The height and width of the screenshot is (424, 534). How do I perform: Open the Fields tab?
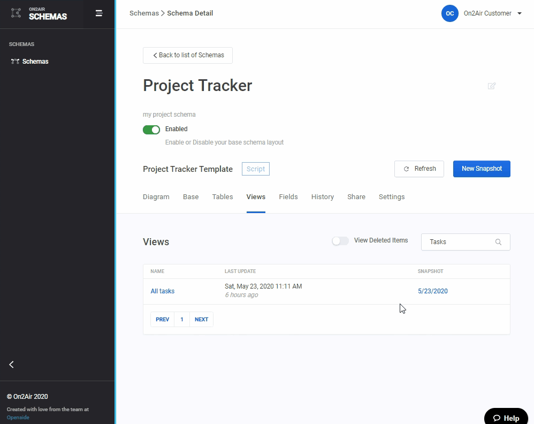(288, 197)
